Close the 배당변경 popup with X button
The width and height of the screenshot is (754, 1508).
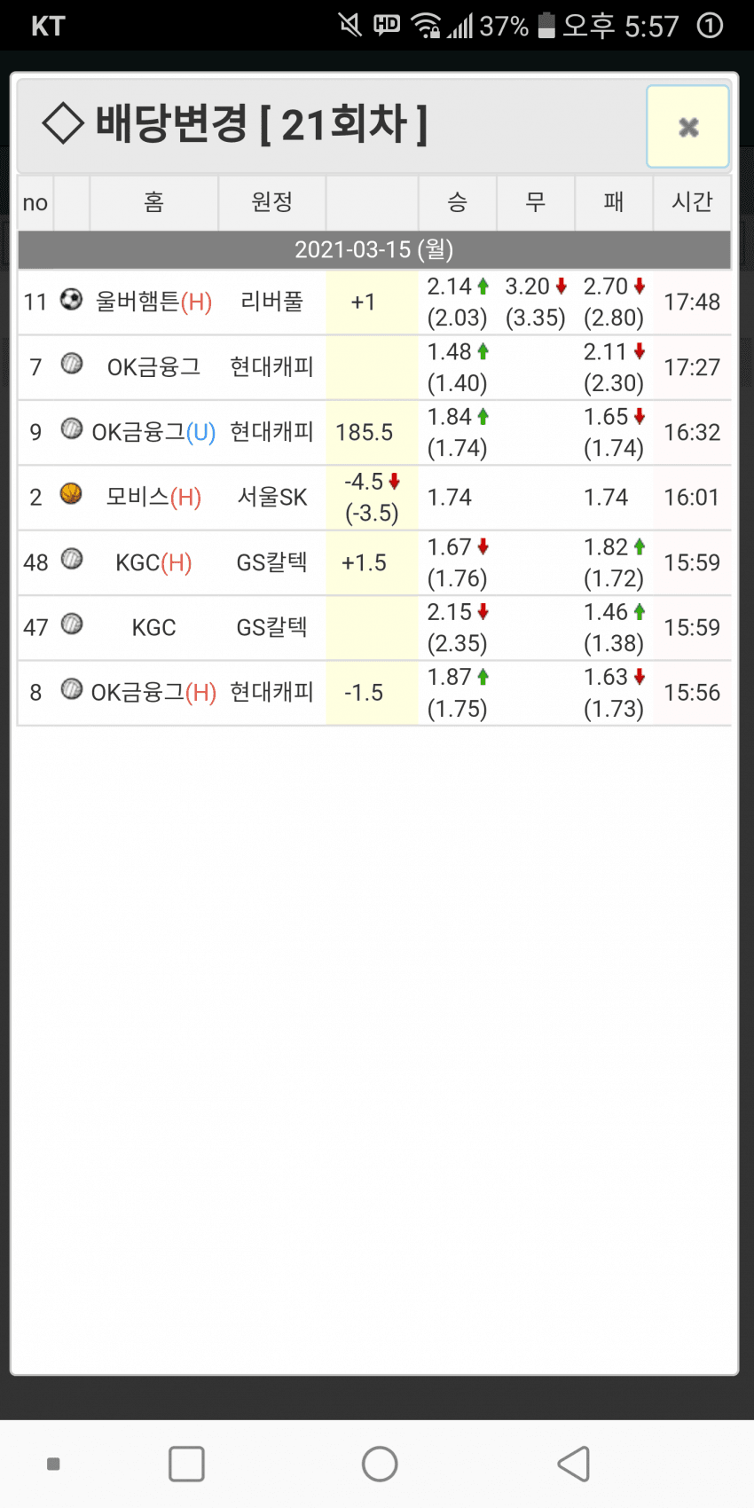click(x=687, y=127)
